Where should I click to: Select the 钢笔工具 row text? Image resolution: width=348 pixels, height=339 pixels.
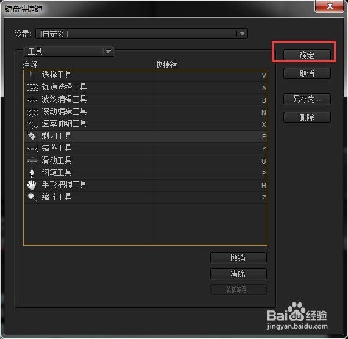click(57, 172)
